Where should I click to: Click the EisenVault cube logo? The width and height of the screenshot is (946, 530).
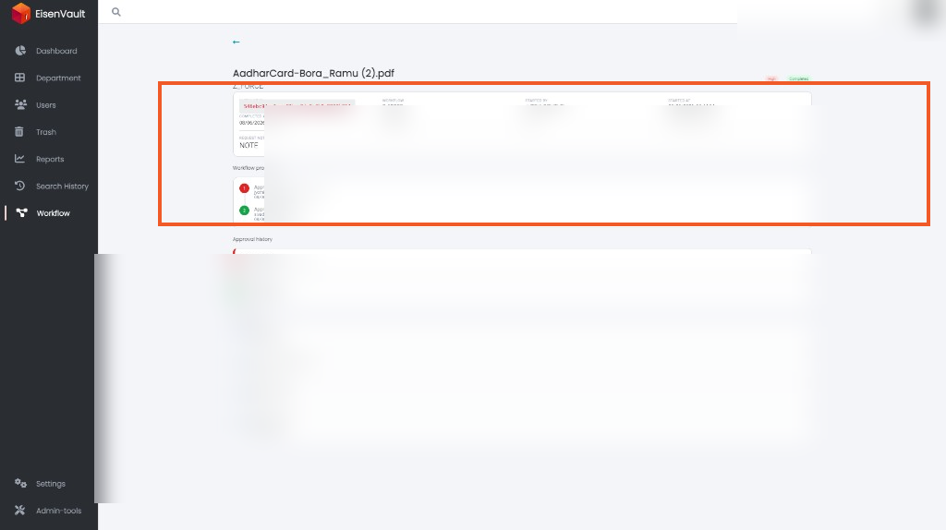[21, 13]
